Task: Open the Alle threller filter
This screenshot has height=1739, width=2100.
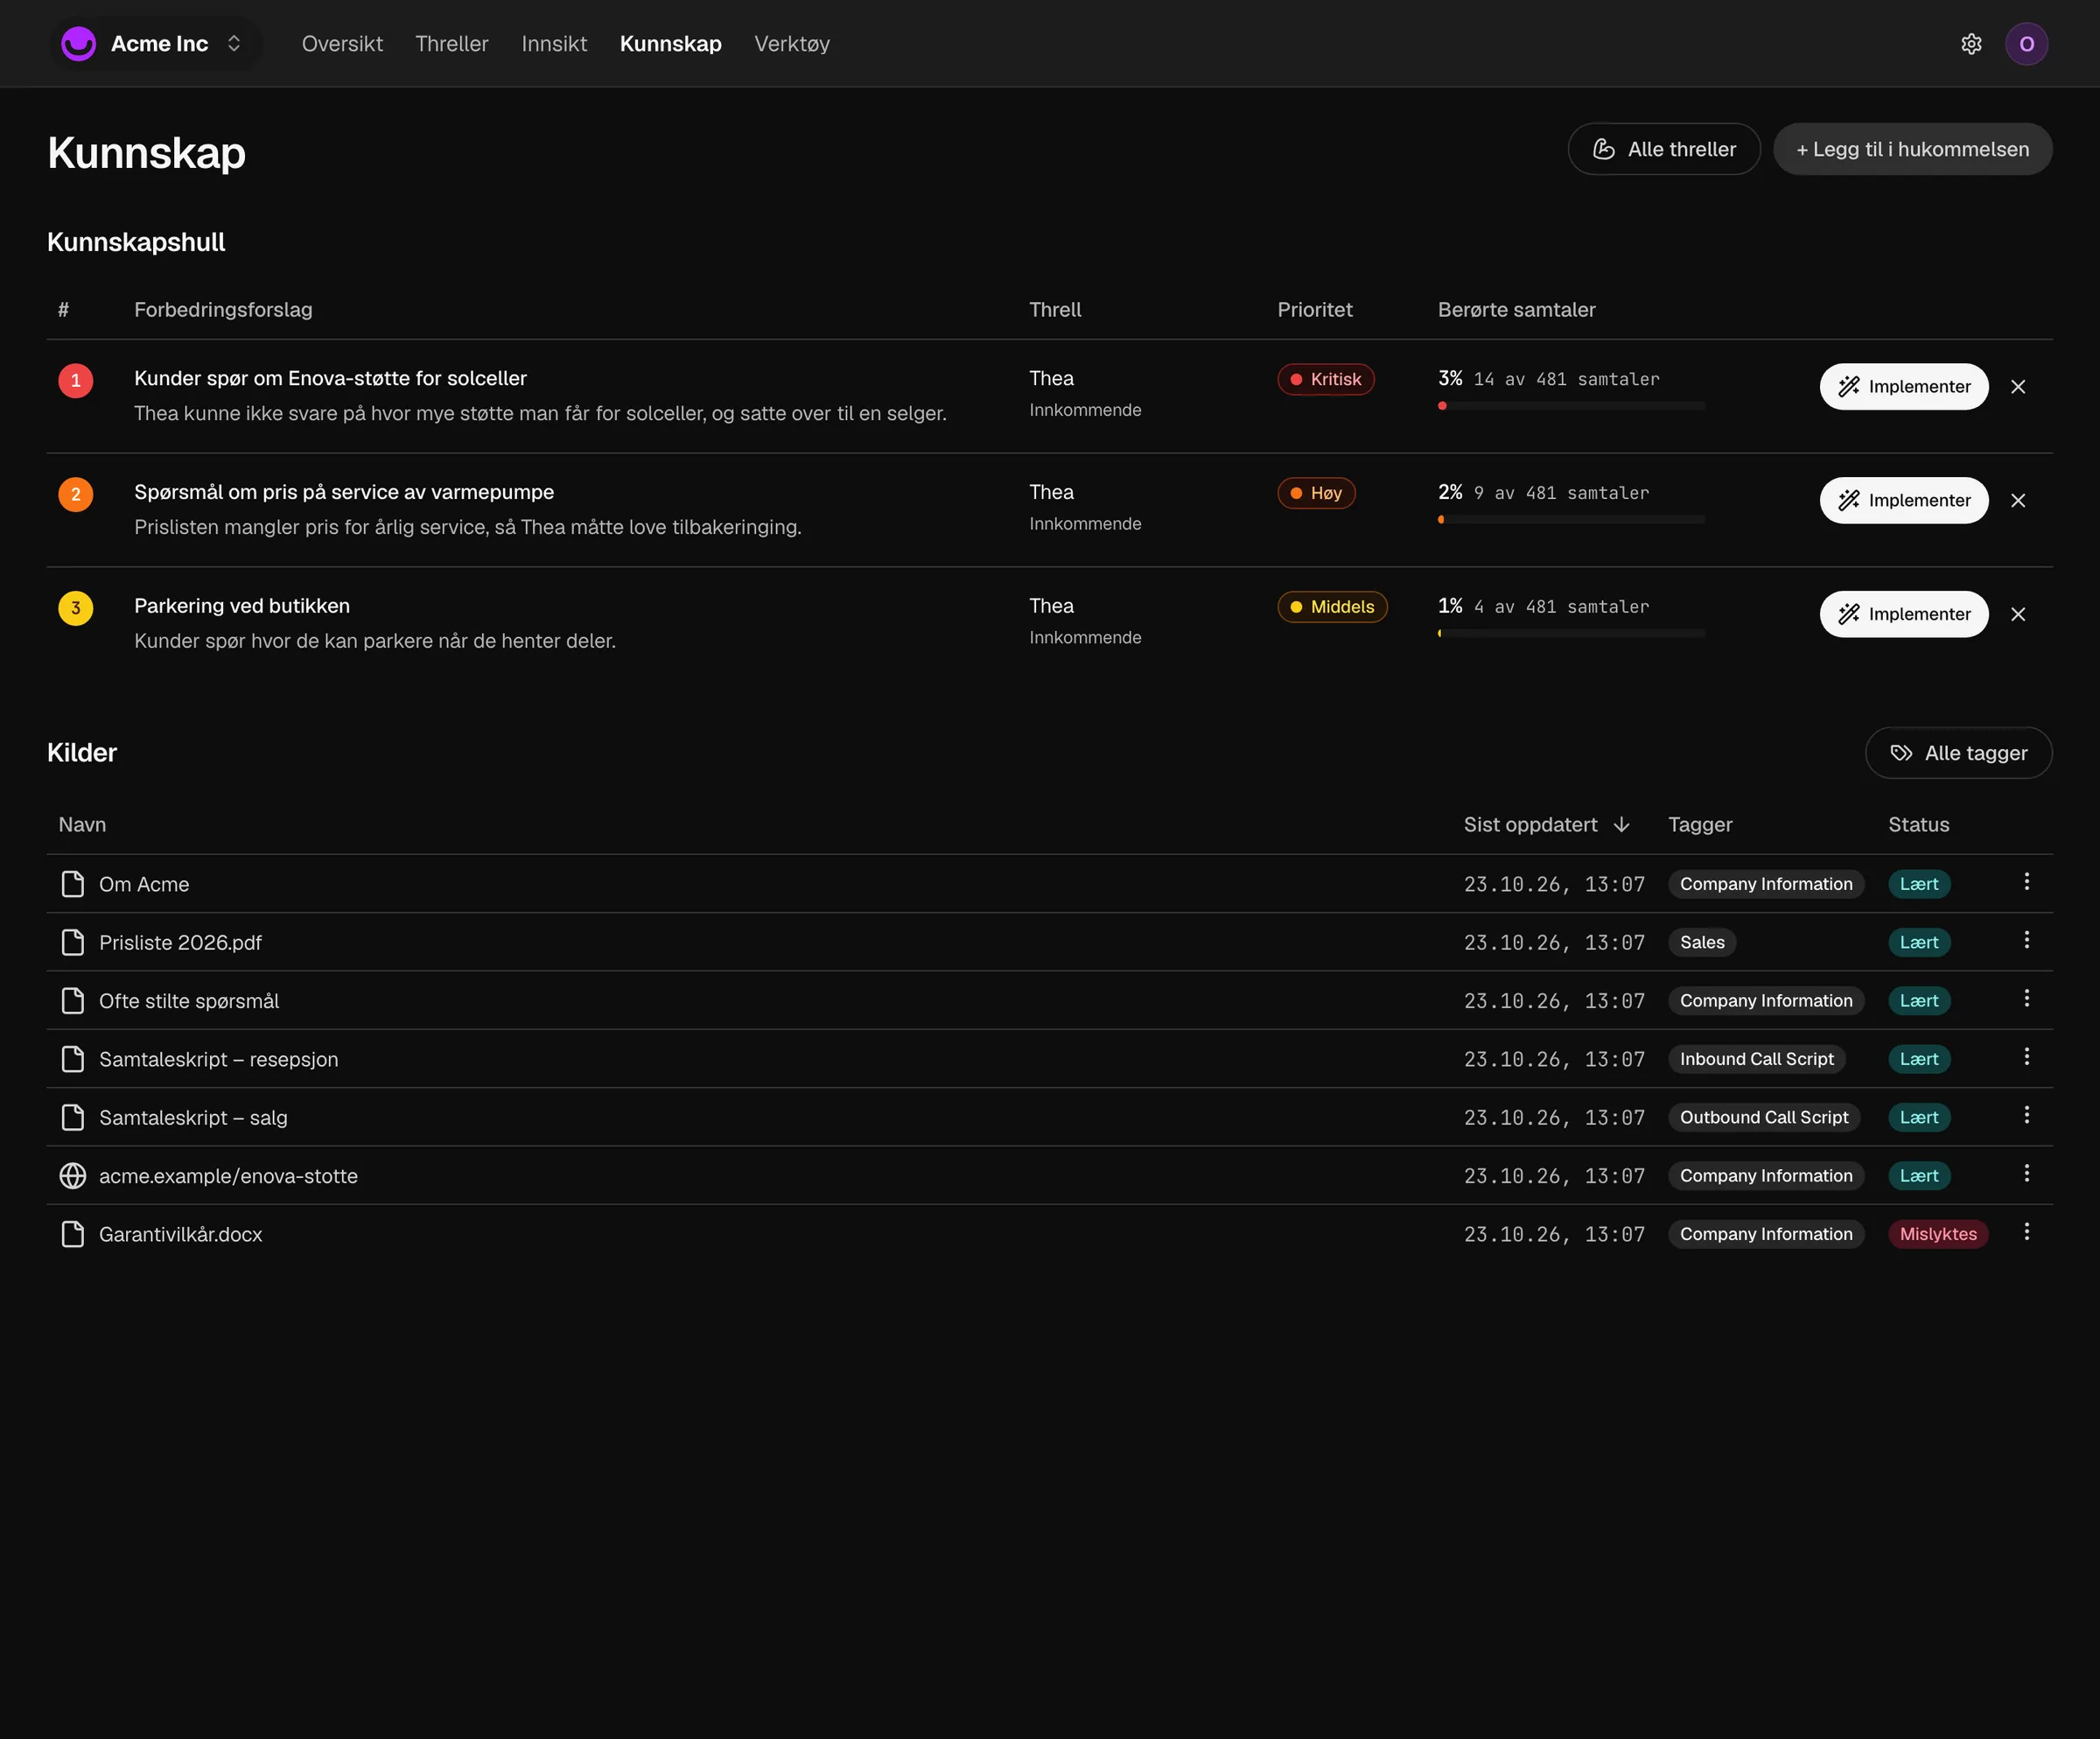Action: [1663, 149]
